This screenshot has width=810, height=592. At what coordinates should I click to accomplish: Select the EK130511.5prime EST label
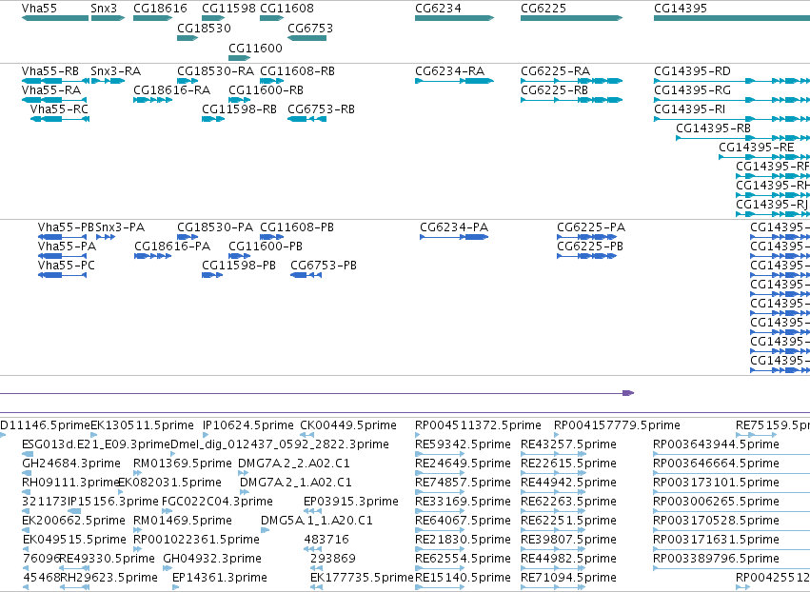coord(143,425)
